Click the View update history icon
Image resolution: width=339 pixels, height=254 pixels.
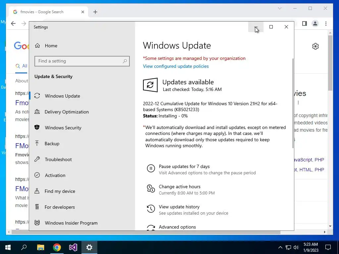click(151, 209)
